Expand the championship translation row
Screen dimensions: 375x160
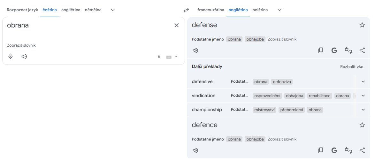click(363, 110)
